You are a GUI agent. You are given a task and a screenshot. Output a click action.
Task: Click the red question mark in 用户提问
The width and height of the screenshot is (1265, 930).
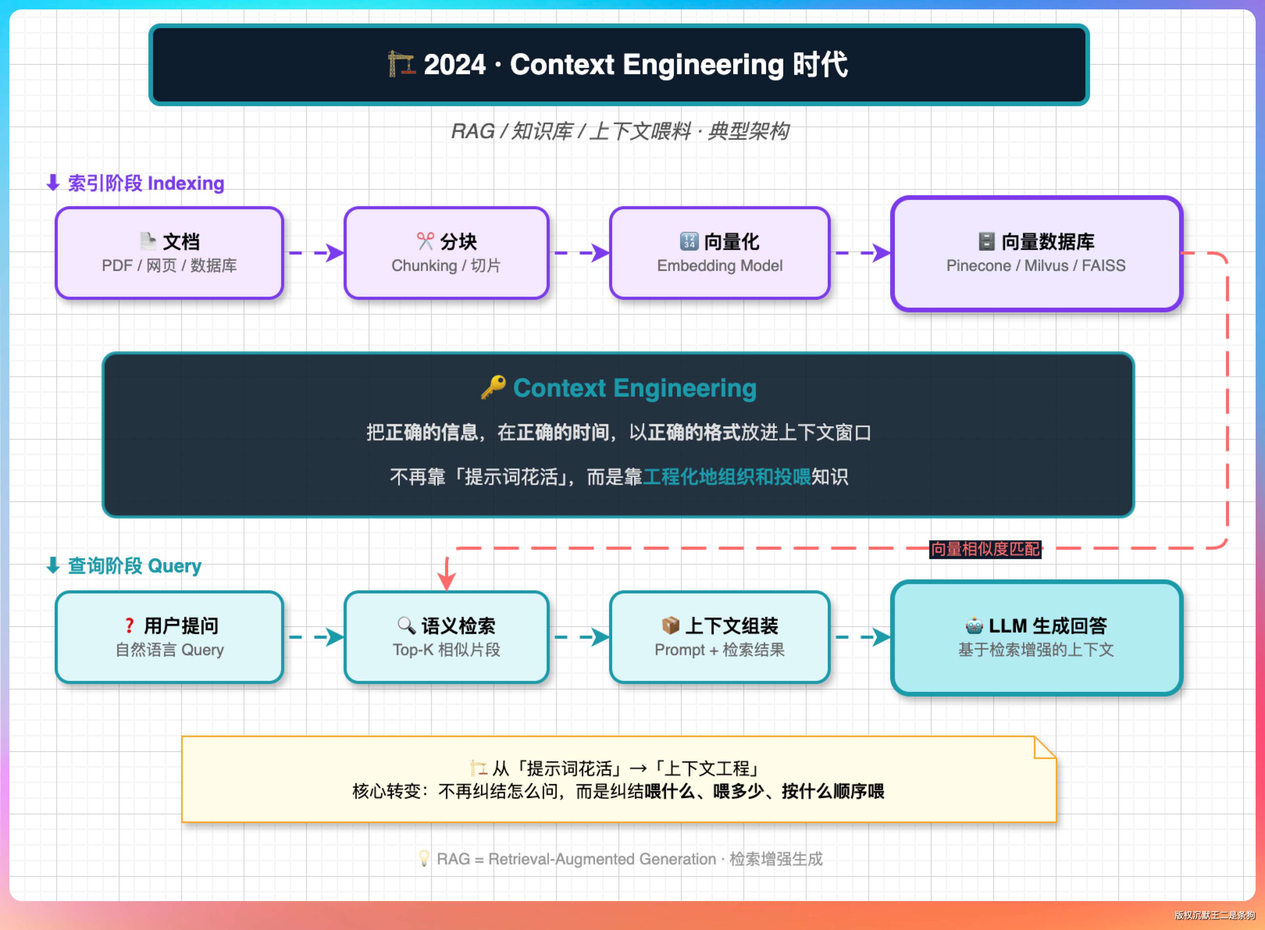pos(130,625)
